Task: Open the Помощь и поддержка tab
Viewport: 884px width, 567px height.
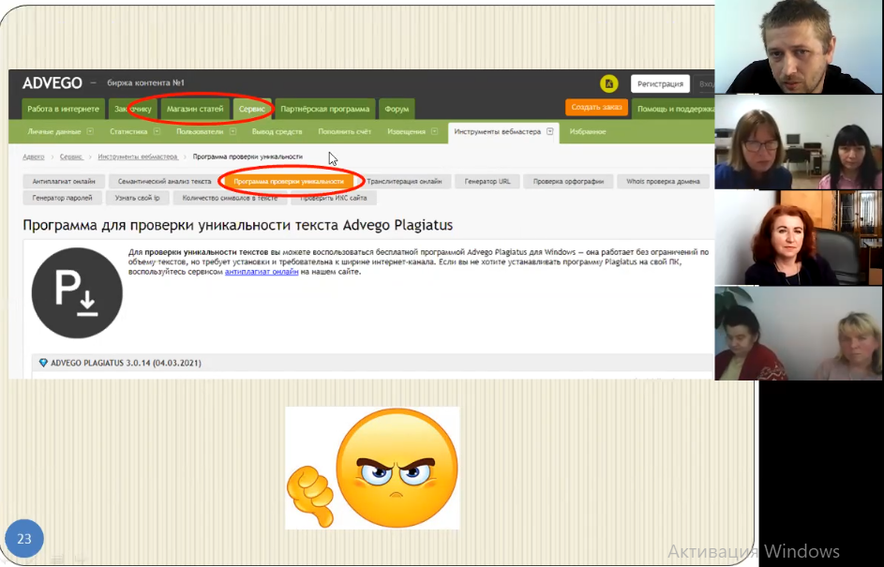Action: point(673,109)
